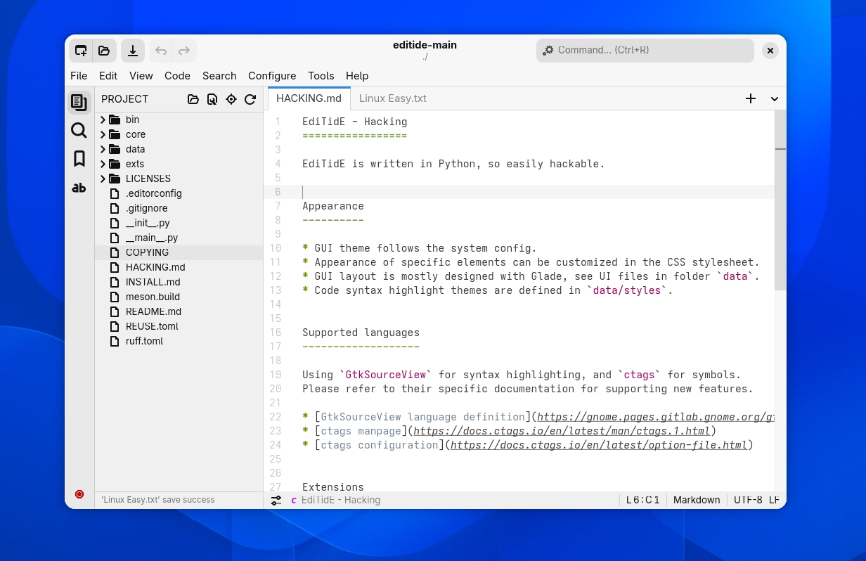Screen dimensions: 866x561
Task: Click the refresh project tree icon
Action: (x=250, y=99)
